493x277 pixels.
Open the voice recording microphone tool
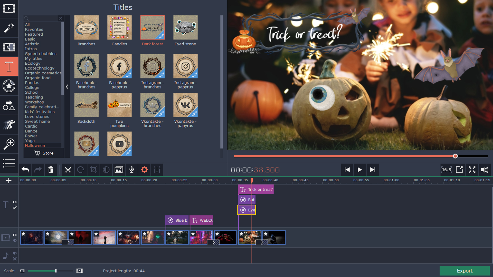pos(131,170)
